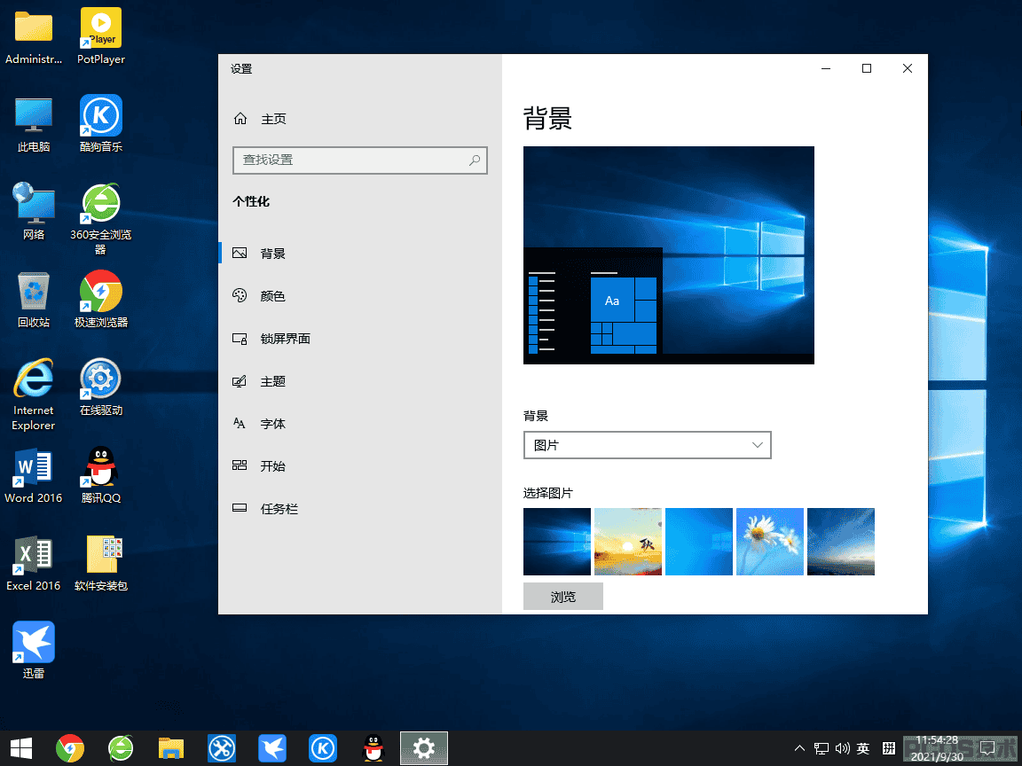Viewport: 1022px width, 766px height.
Task: Choose the daisy flowers wallpaper thumbnail
Action: click(770, 542)
